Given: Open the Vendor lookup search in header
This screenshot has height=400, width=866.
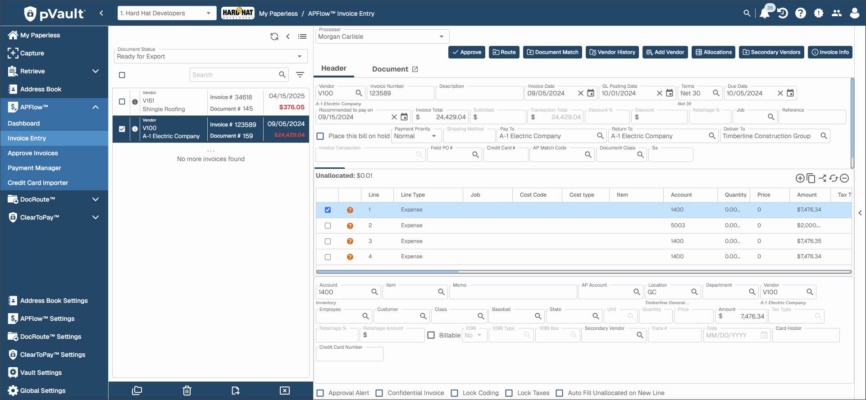Looking at the screenshot, I should [359, 93].
